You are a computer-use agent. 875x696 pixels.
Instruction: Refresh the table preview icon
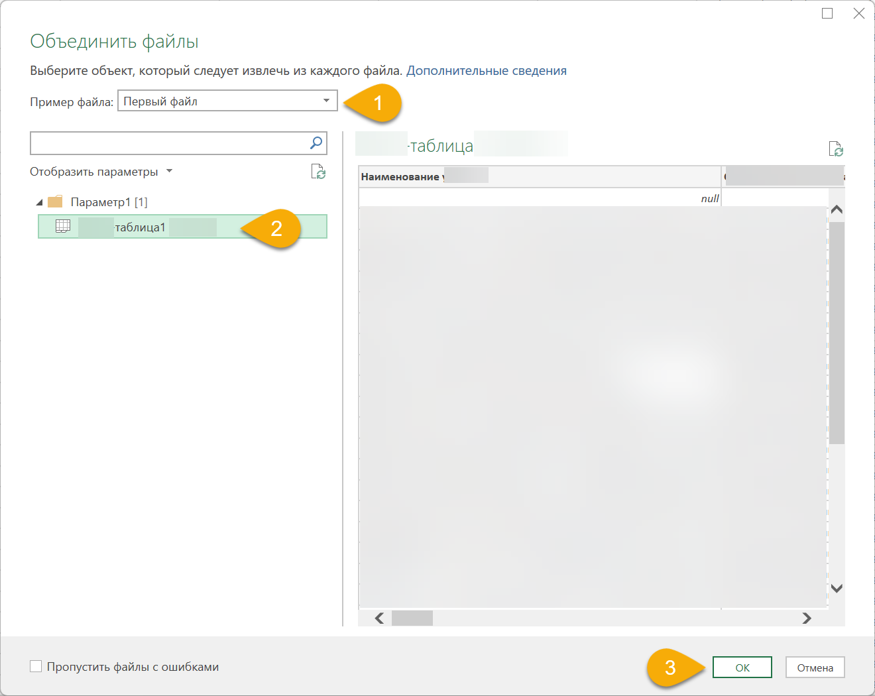(836, 149)
